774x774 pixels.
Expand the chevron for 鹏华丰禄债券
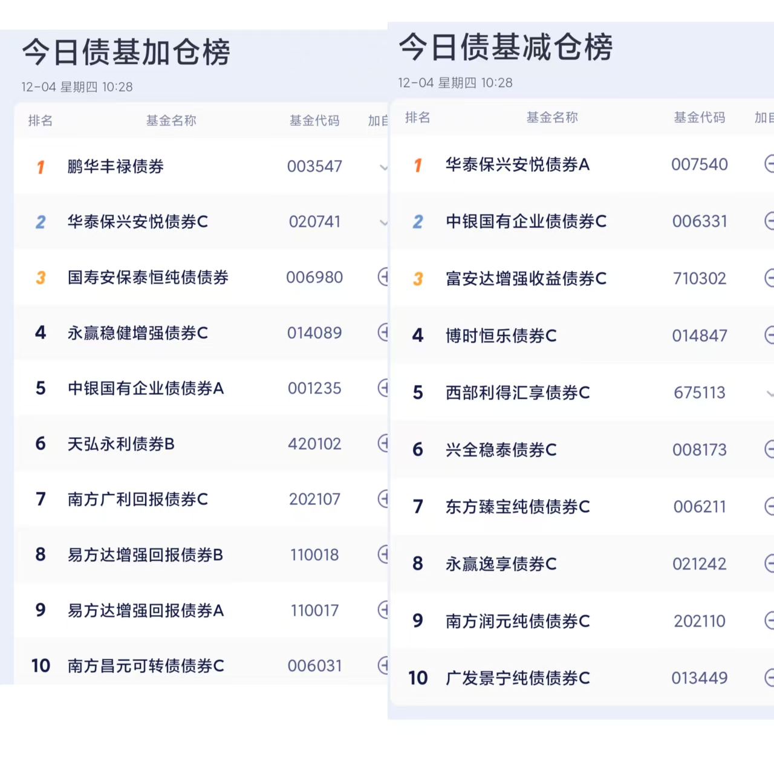pyautogui.click(x=383, y=167)
